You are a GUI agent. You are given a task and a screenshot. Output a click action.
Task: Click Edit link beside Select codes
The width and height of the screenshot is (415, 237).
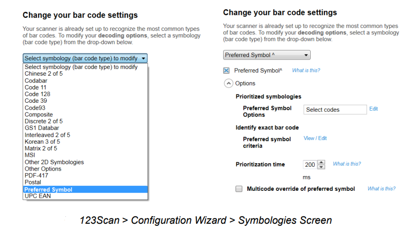click(x=374, y=109)
